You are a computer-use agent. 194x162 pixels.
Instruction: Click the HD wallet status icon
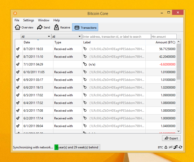(171, 147)
